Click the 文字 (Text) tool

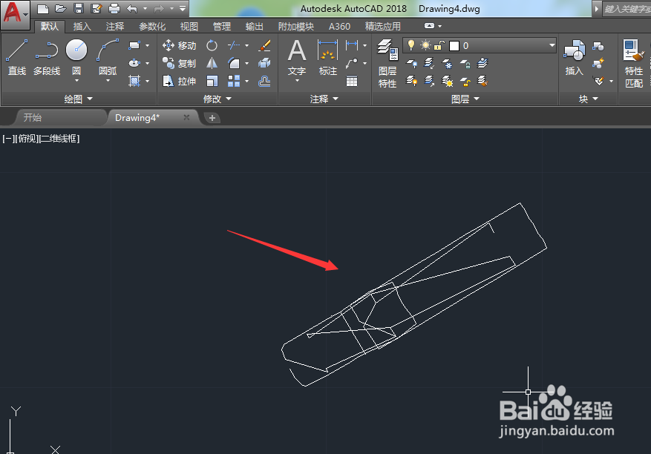(297, 58)
